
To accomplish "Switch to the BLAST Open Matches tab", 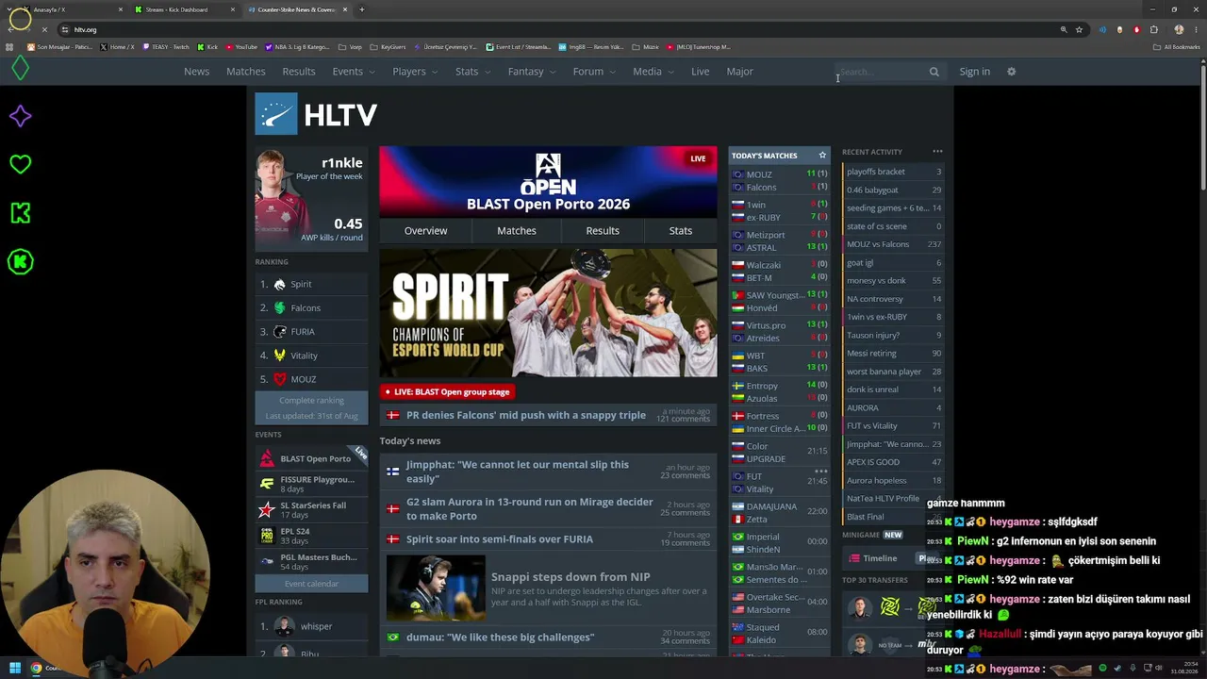I will tap(517, 231).
